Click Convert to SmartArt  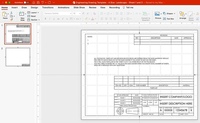[146, 16]
